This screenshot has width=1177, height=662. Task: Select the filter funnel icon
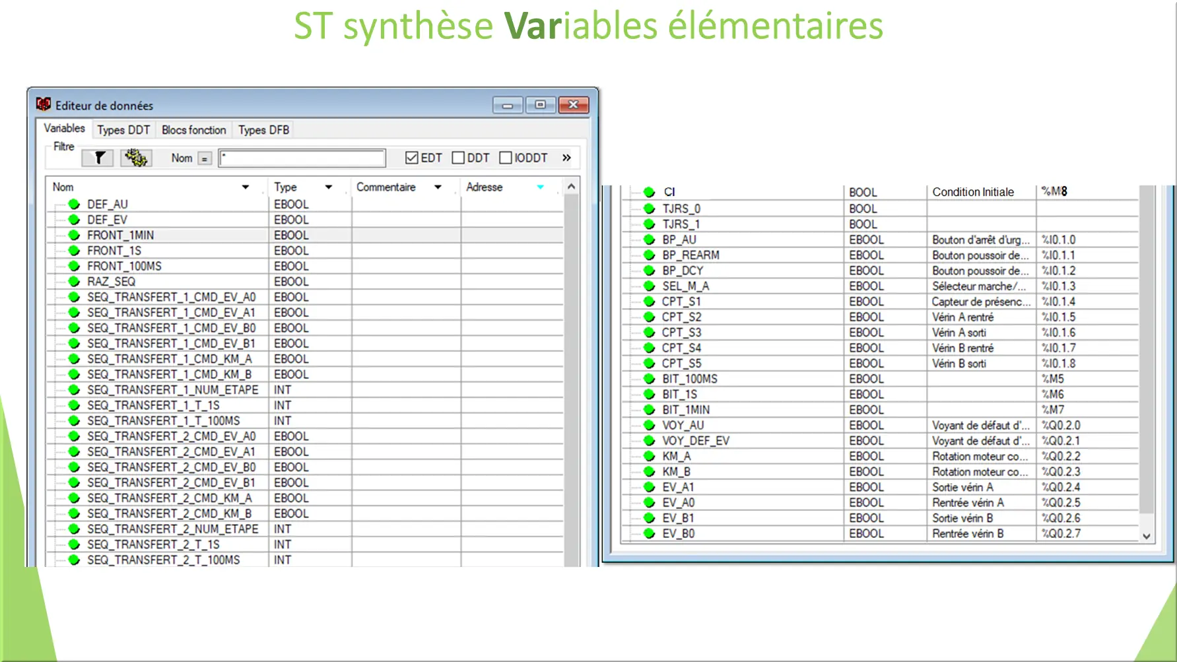(x=98, y=158)
